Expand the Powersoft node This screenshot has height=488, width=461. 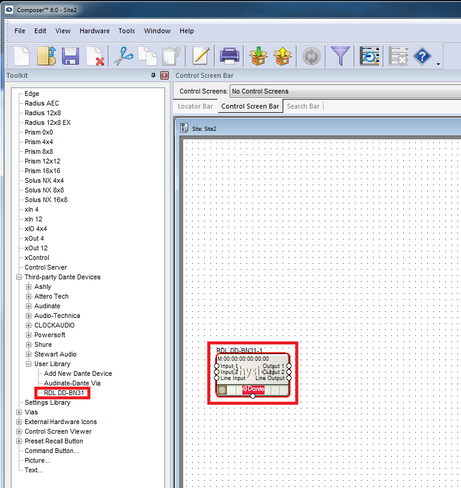coord(28,335)
